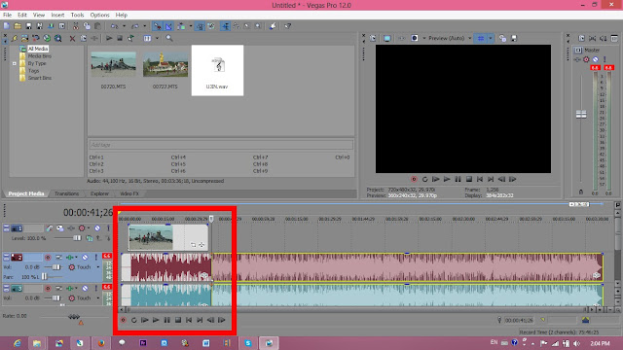Click the Redo icon in main toolbar
The image size is (623, 350).
(135, 26)
